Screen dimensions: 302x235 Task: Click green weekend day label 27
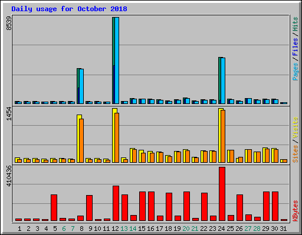(248, 229)
